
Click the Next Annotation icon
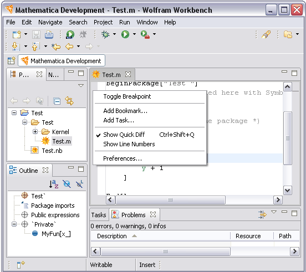click(x=16, y=47)
